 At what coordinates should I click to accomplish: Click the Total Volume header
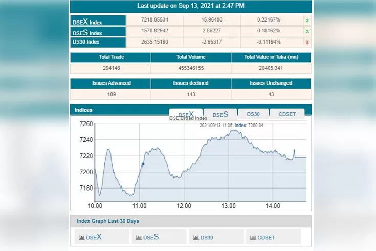point(191,57)
